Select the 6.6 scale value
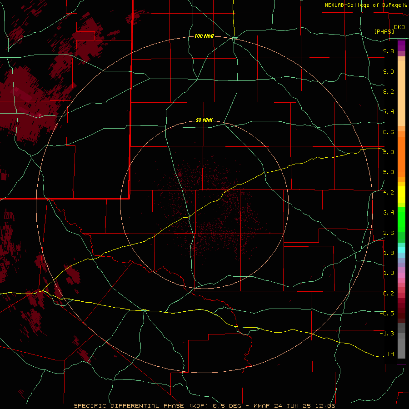The width and height of the screenshot is (409, 409). click(x=389, y=132)
